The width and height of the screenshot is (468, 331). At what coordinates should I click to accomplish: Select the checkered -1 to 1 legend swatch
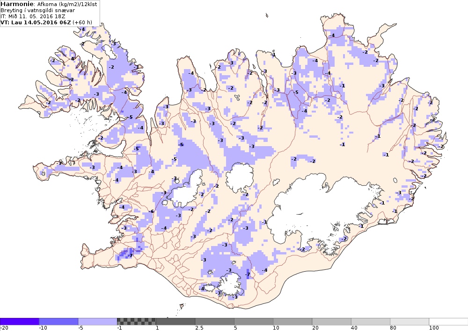pyautogui.click(x=136, y=322)
